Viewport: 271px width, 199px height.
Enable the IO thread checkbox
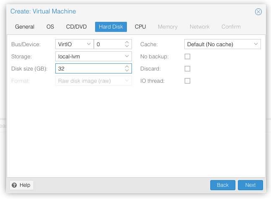(x=187, y=81)
